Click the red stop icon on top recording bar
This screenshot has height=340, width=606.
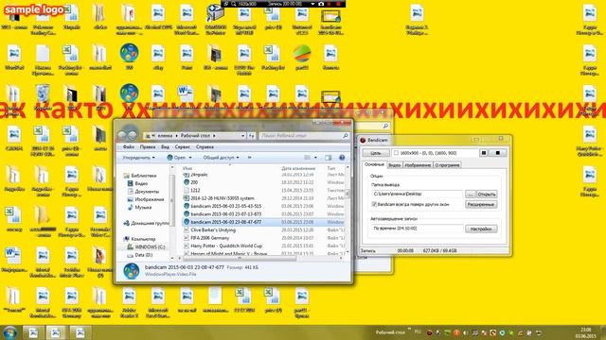339,4
